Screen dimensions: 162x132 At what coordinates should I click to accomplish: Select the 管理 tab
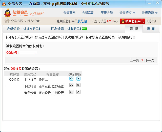(x=134, y=29)
